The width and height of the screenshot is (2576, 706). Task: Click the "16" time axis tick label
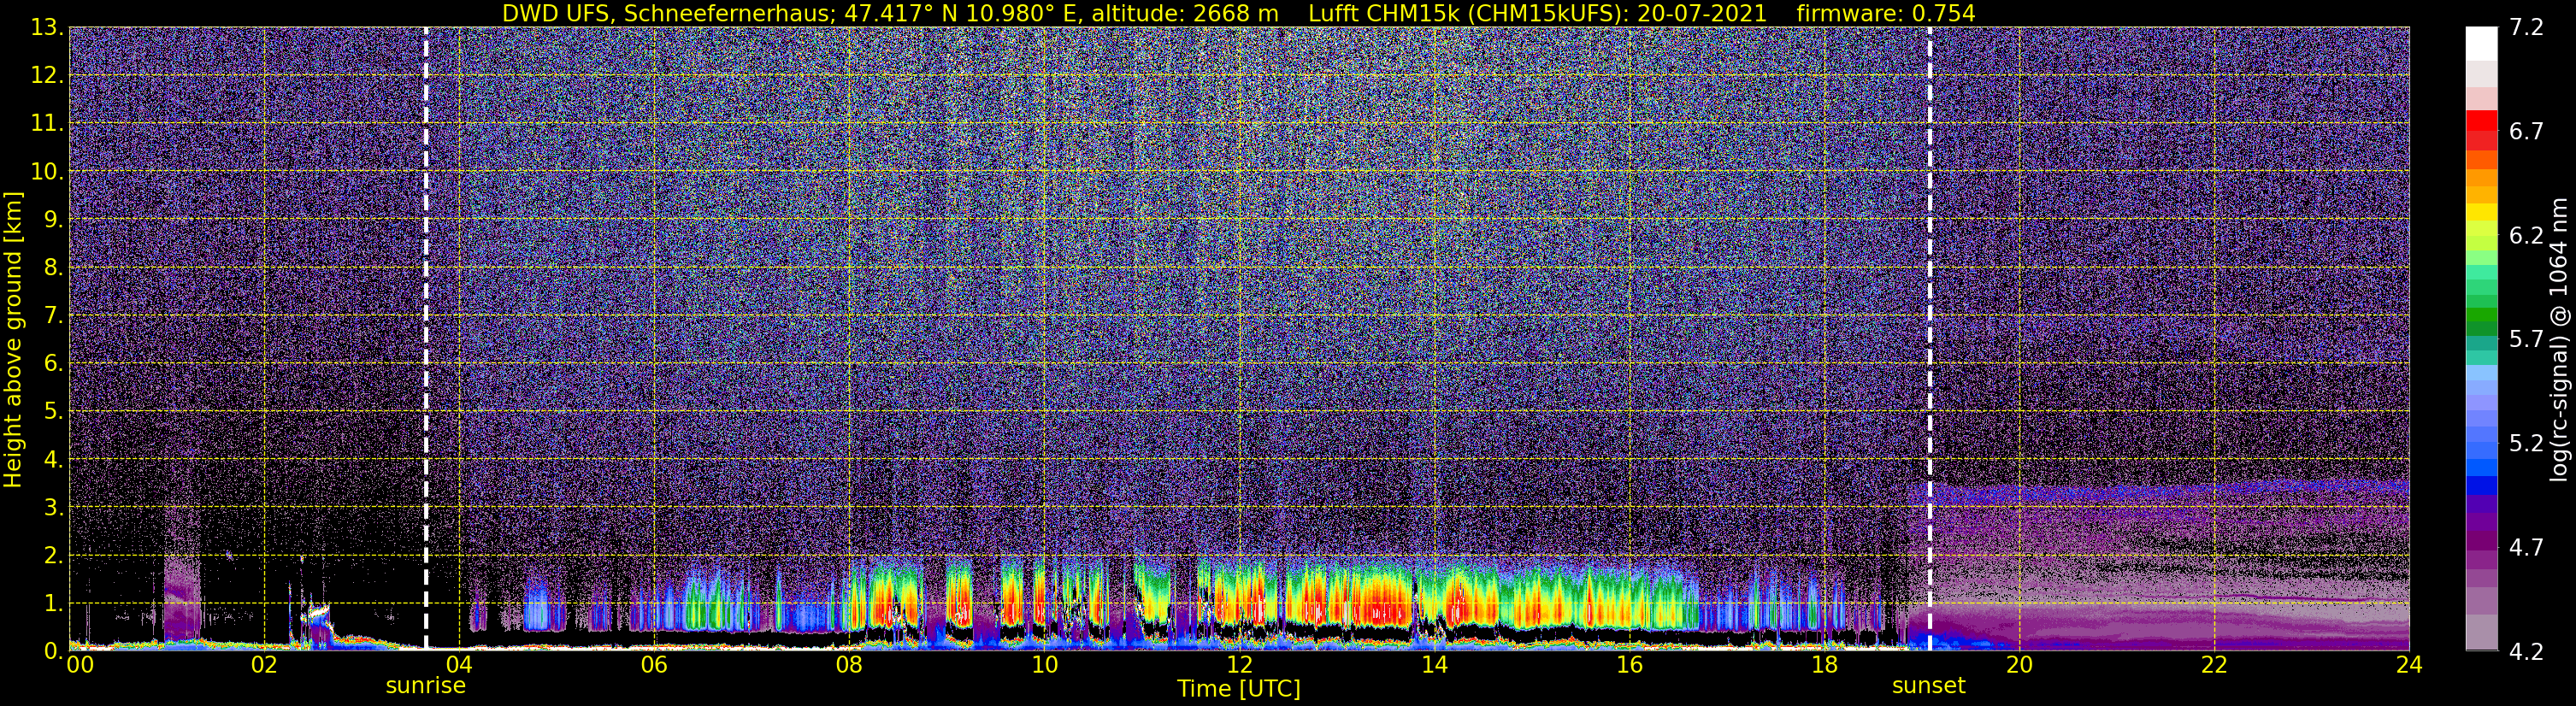[x=1629, y=664]
